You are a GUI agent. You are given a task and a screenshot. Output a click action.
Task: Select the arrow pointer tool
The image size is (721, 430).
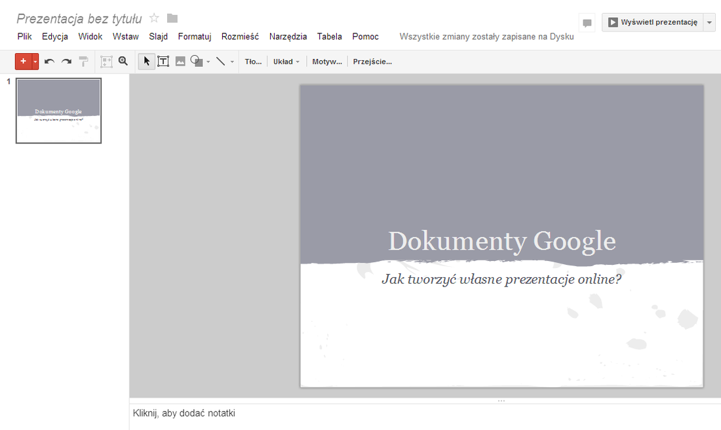point(146,61)
